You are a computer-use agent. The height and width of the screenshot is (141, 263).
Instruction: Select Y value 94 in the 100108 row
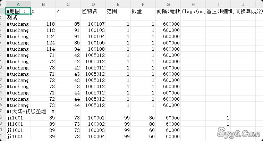click(x=68, y=49)
